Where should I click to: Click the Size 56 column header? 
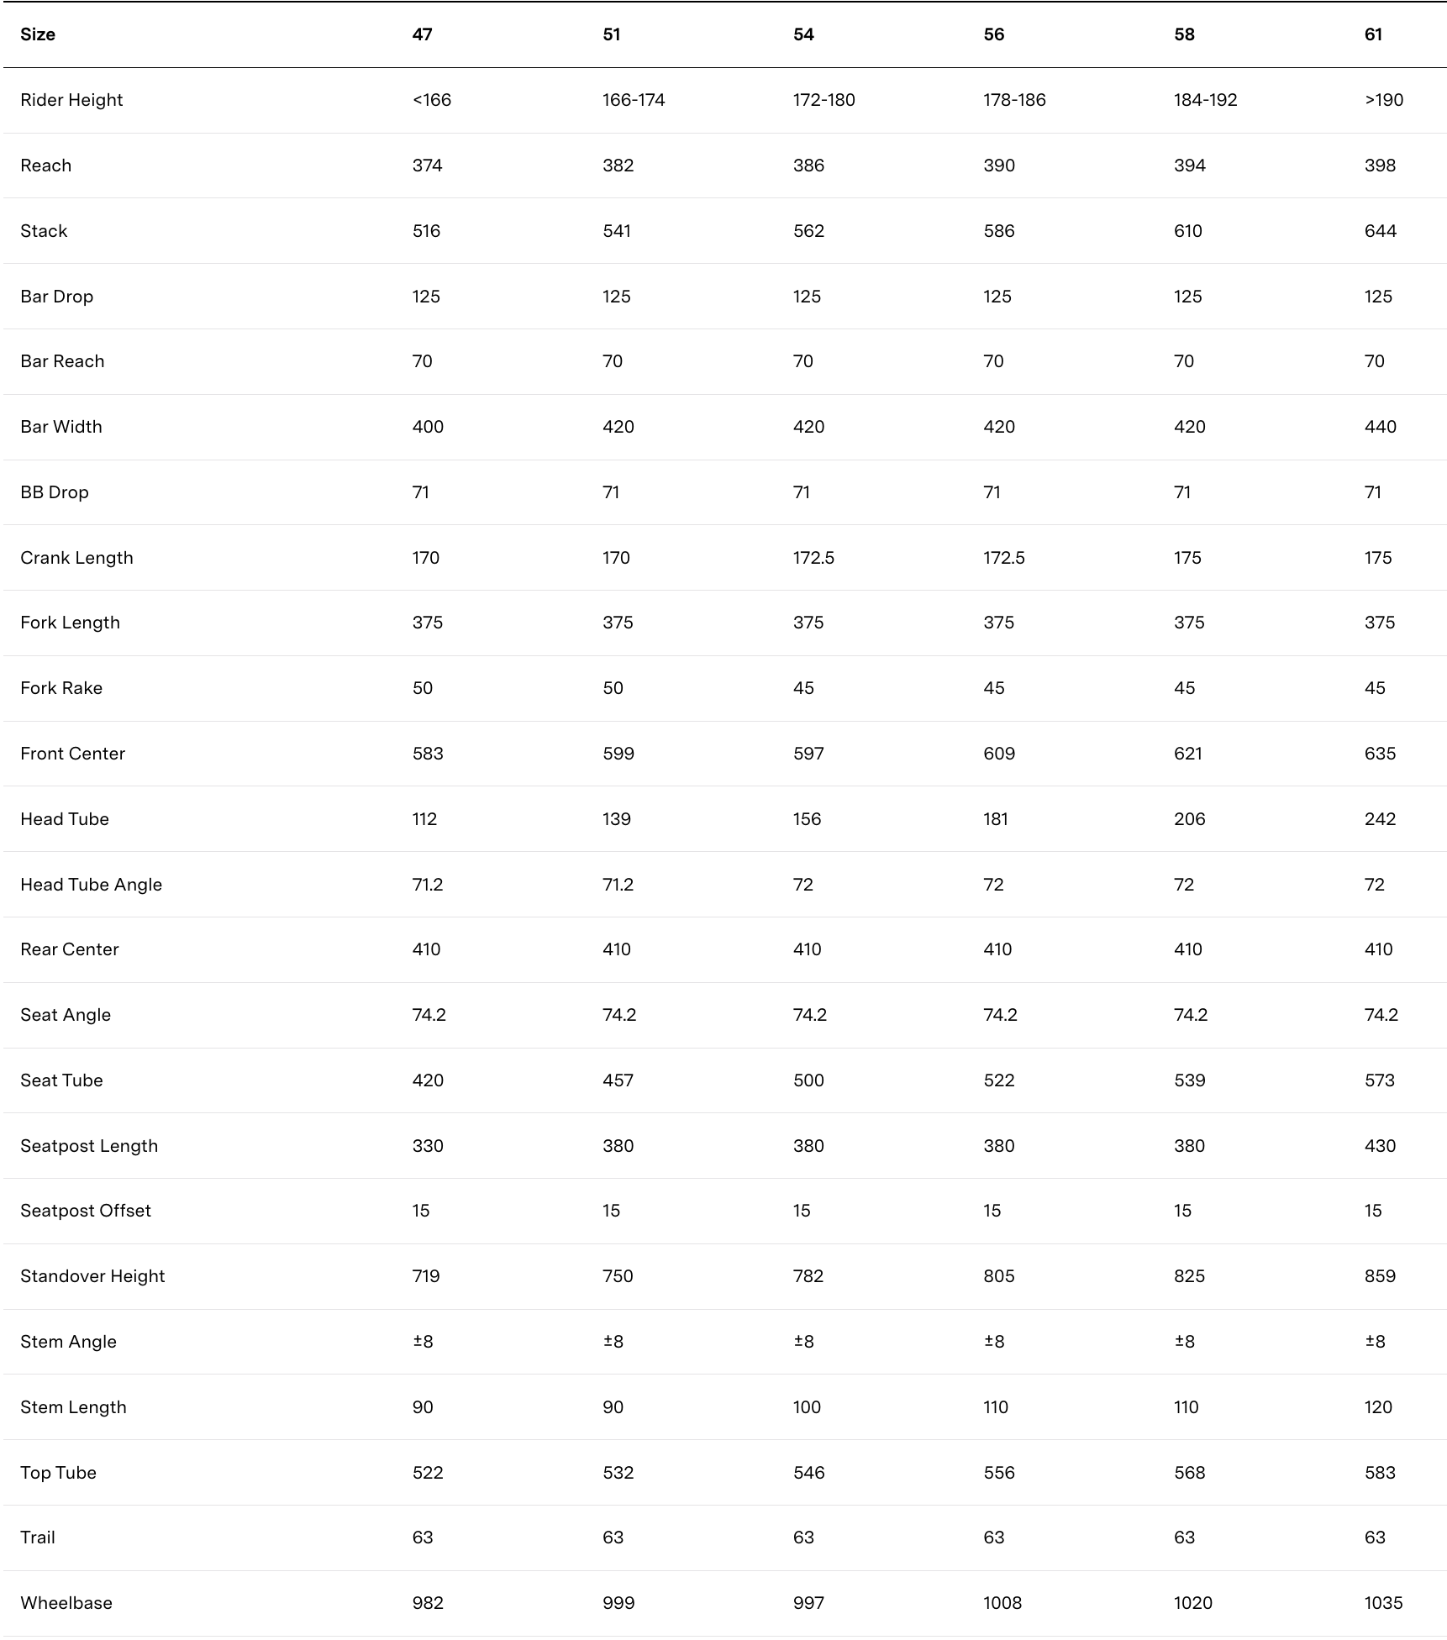tap(993, 34)
